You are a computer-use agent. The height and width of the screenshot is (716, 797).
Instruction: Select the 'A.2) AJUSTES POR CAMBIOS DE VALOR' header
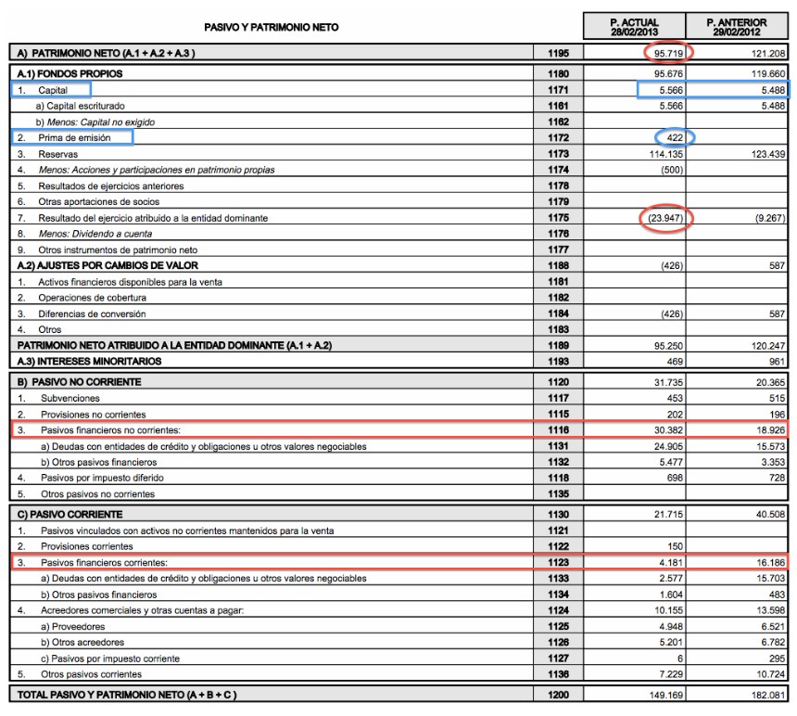pos(101,265)
